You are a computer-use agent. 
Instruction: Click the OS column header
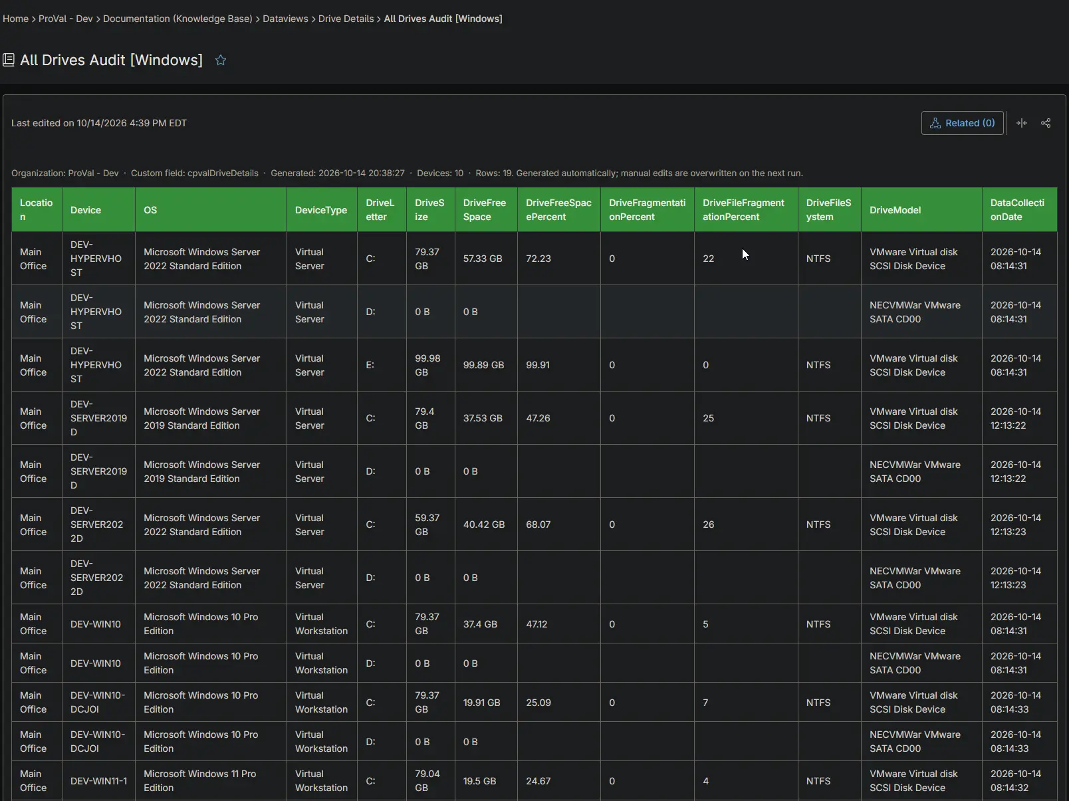211,209
